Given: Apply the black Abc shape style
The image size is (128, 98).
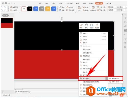Looking at the screenshot, I should click(x=30, y=9).
